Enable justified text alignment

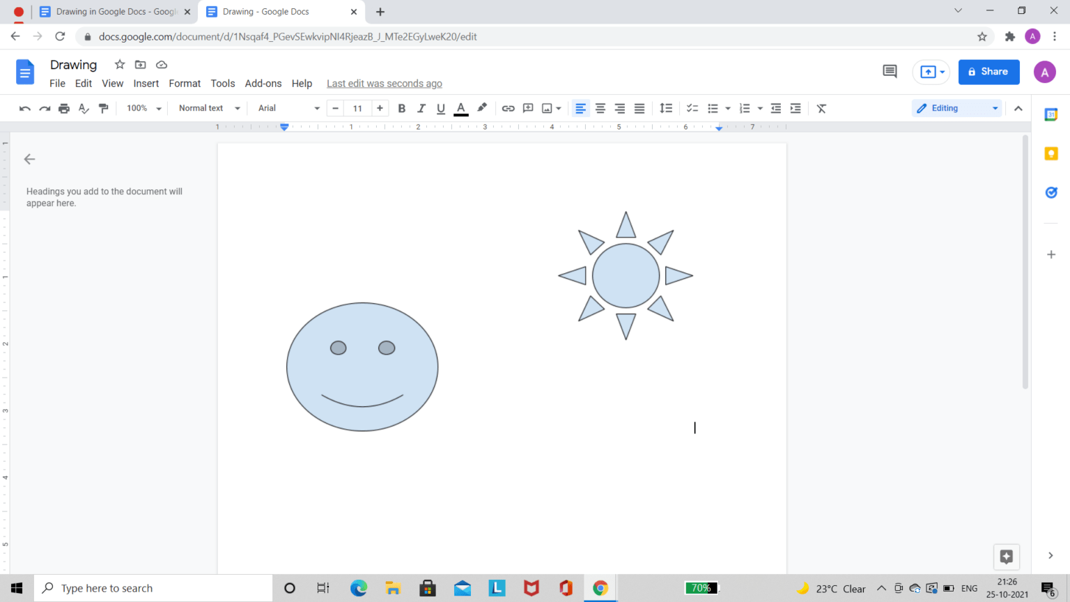(639, 108)
